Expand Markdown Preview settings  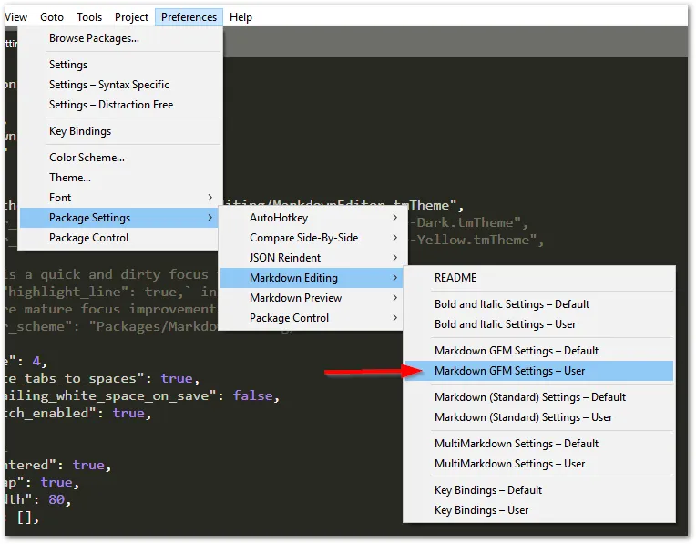[x=312, y=298]
